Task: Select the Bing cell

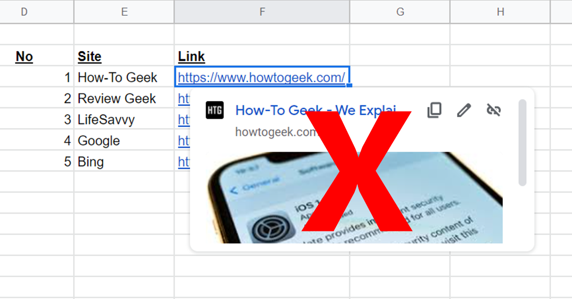Action: 124,161
